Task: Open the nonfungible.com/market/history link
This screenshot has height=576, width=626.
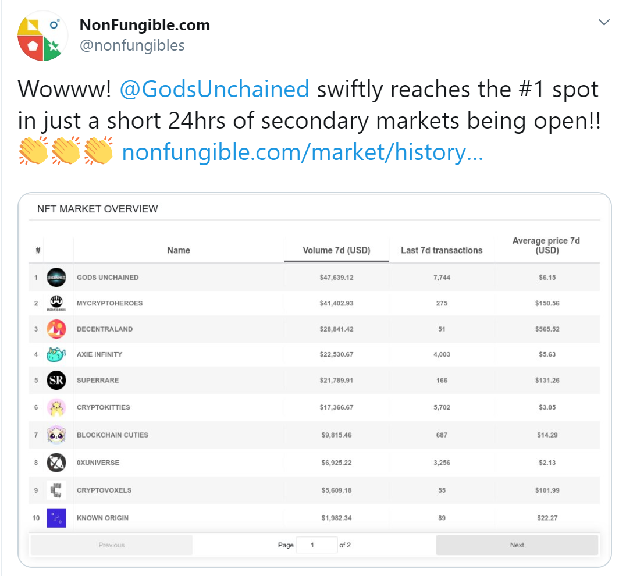Action: (303, 152)
